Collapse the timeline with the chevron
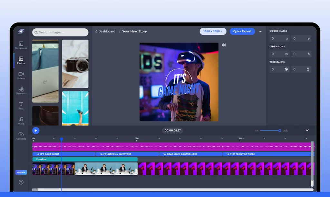Image resolution: width=330 pixels, height=197 pixels. [x=307, y=130]
